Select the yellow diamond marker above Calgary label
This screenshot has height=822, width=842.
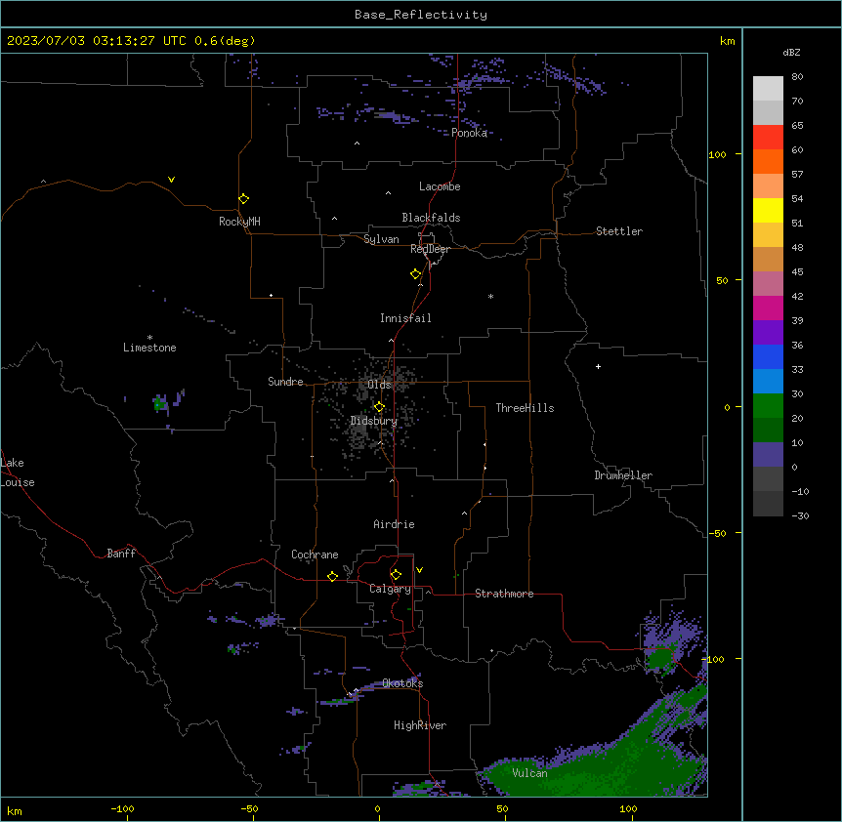click(397, 575)
